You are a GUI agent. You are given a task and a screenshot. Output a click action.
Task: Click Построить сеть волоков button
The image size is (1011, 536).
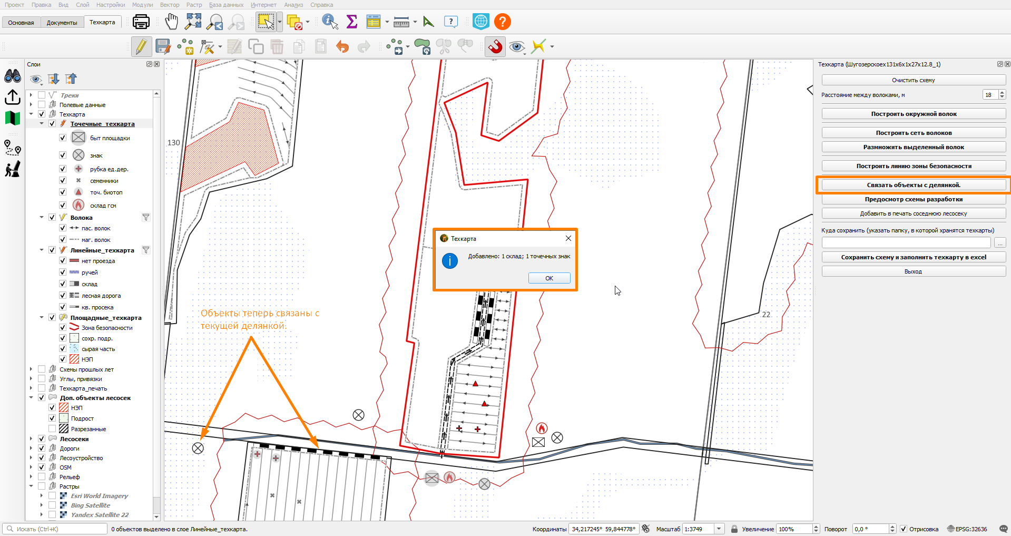[914, 133]
